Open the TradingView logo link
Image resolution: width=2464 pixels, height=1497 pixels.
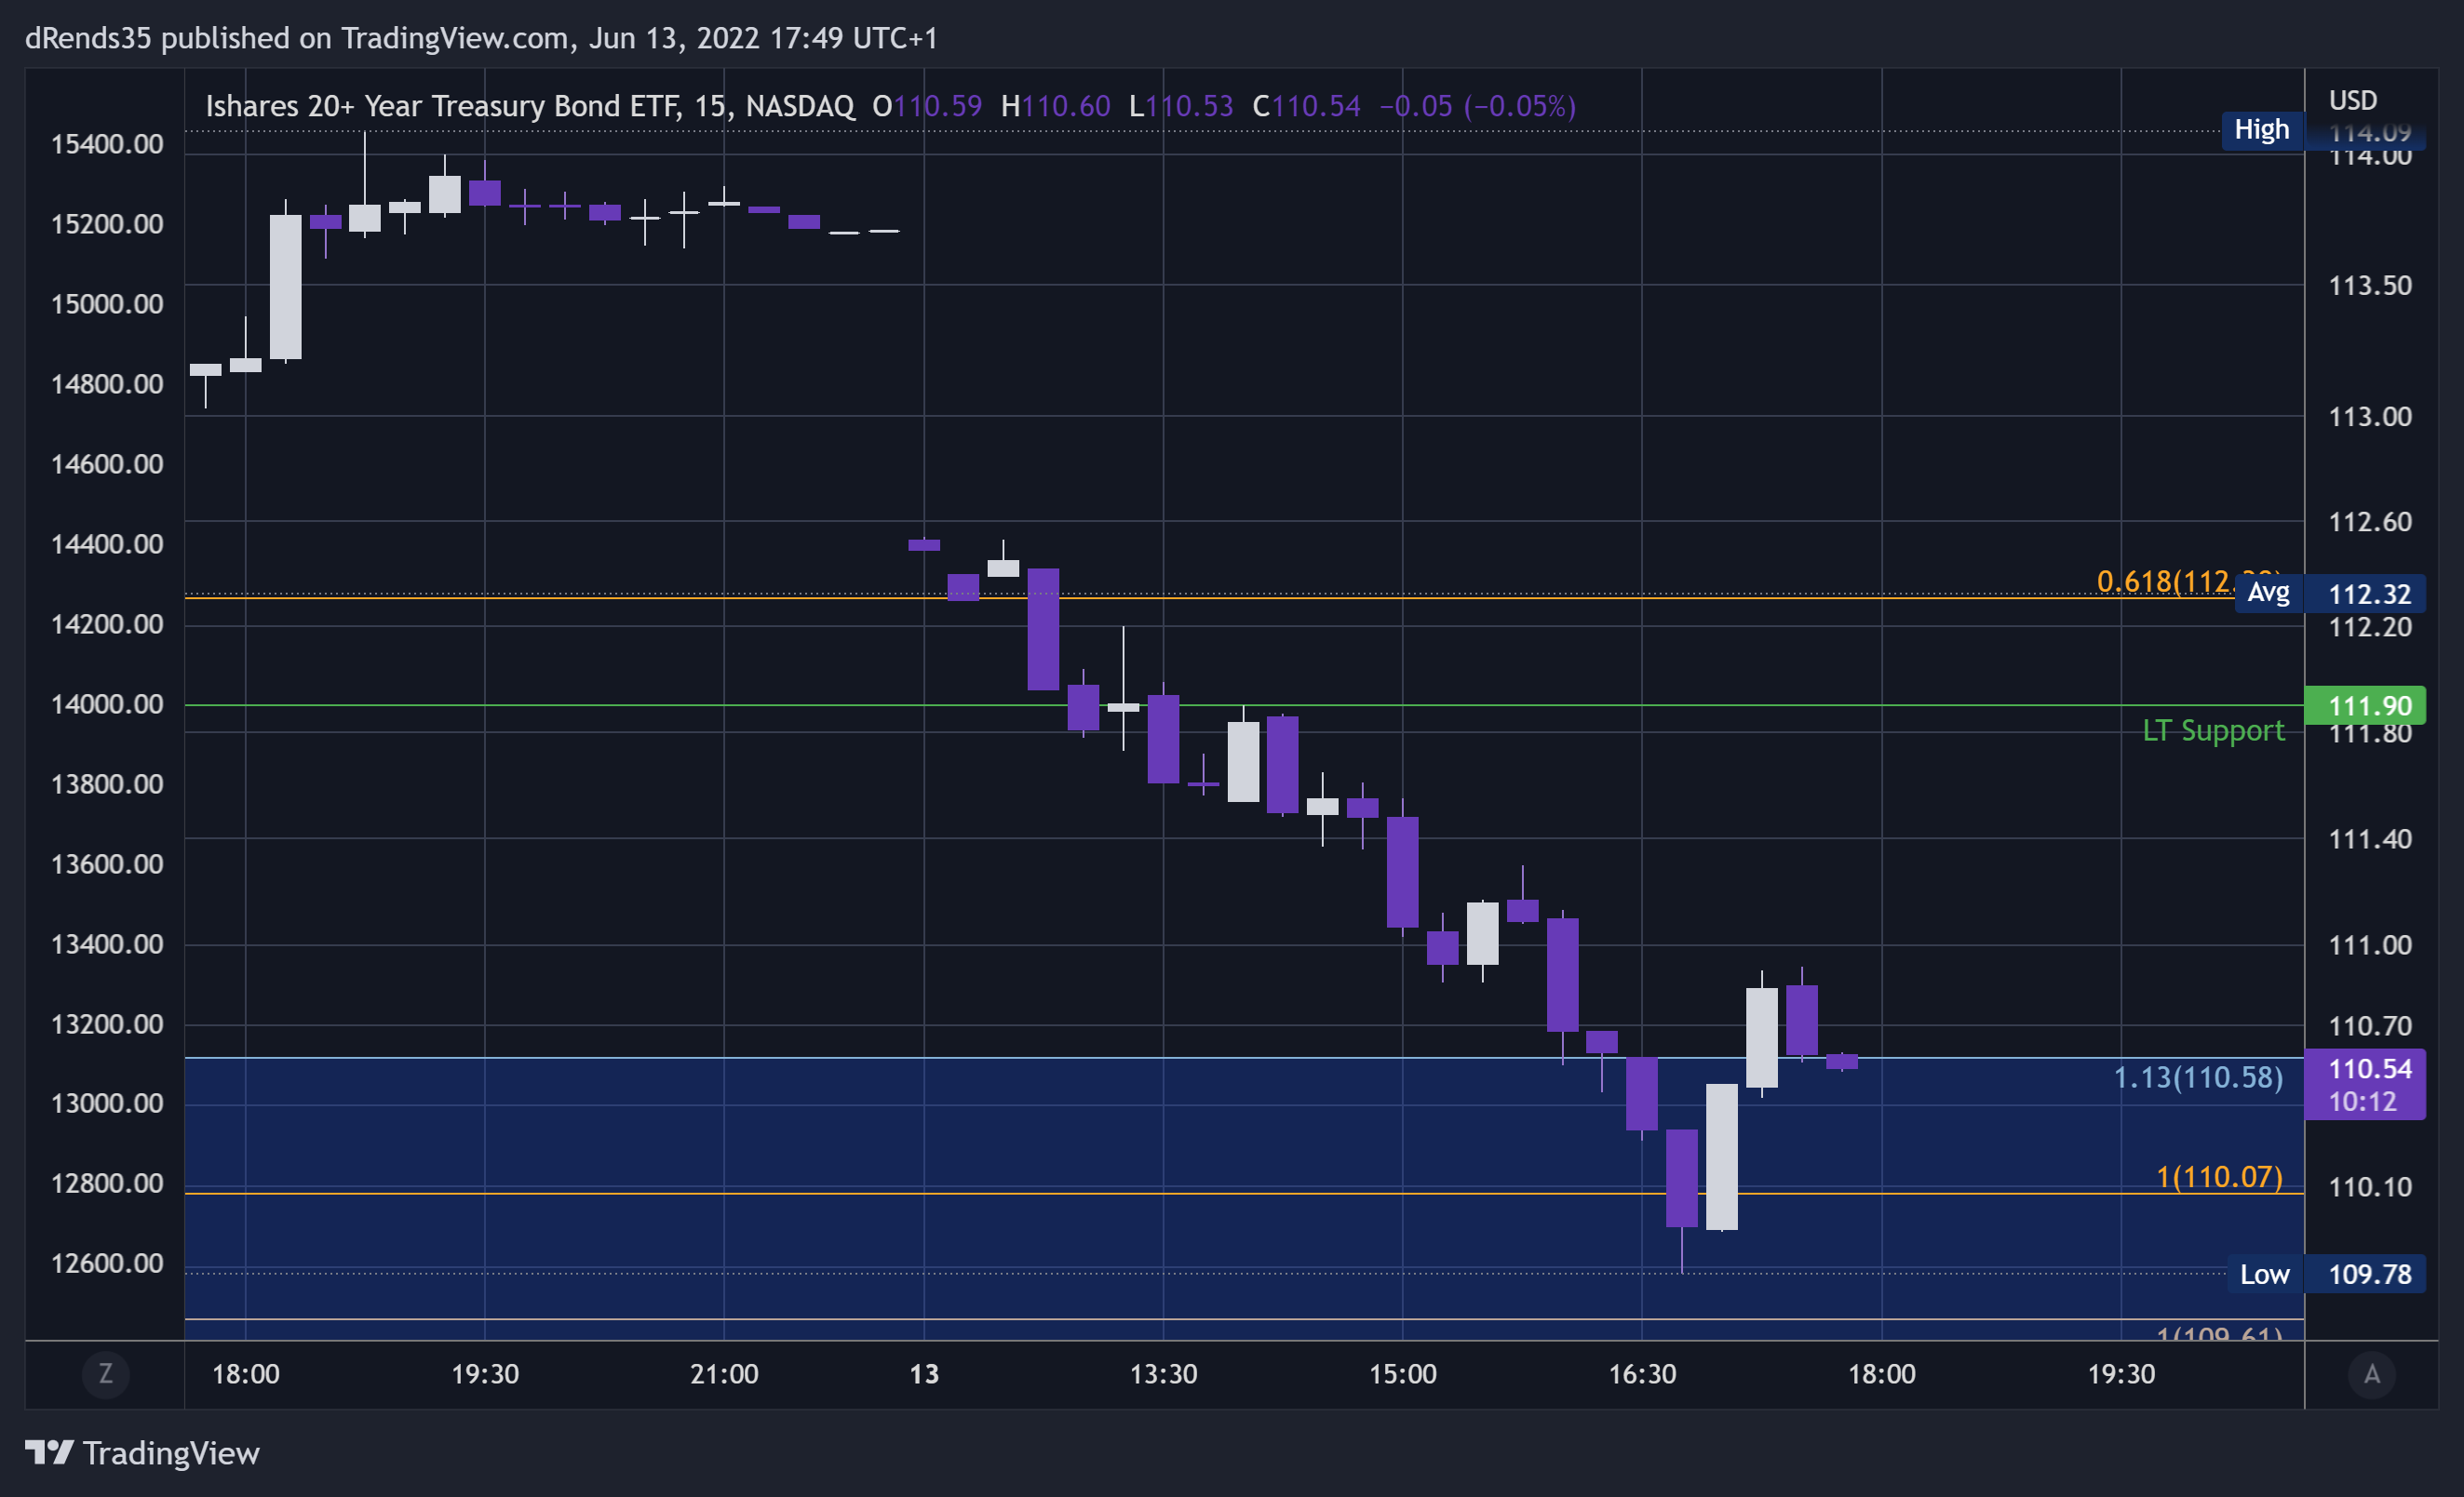[142, 1452]
